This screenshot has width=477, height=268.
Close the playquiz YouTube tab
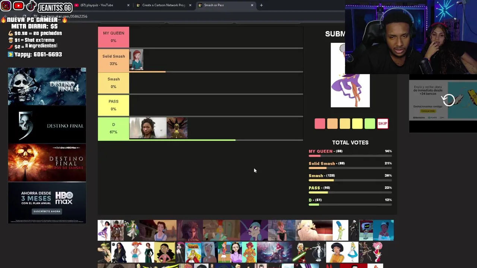coord(128,5)
